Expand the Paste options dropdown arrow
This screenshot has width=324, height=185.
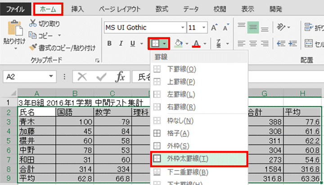point(16,49)
